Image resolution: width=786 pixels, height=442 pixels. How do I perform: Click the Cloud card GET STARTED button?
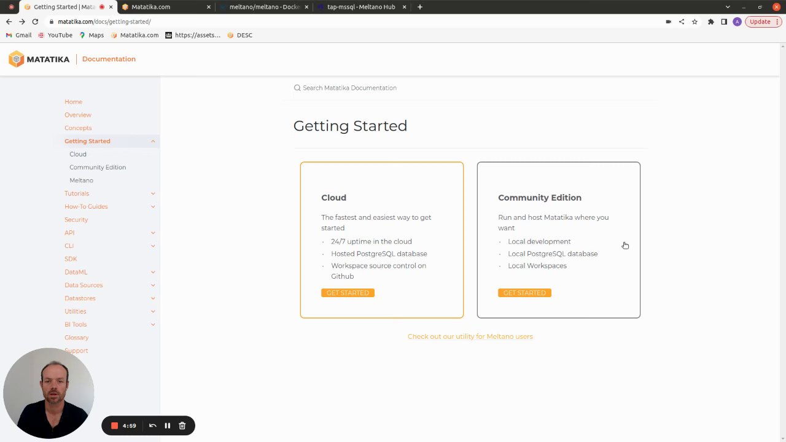348,293
